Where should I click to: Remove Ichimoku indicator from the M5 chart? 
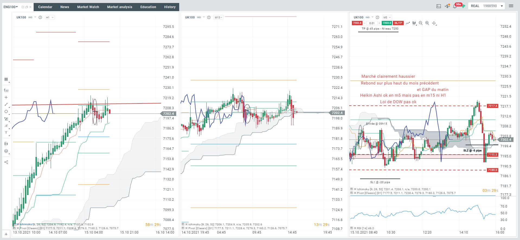click(x=355, y=189)
